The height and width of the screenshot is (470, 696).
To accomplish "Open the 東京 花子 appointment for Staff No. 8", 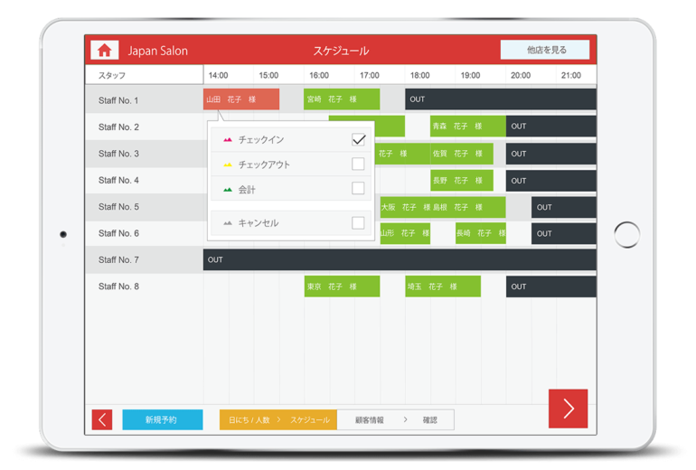I will (x=342, y=287).
